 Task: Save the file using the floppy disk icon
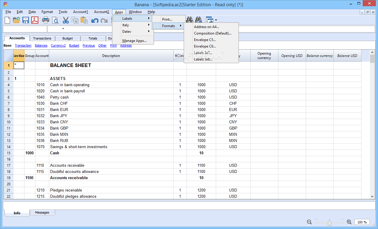[x=26, y=20]
